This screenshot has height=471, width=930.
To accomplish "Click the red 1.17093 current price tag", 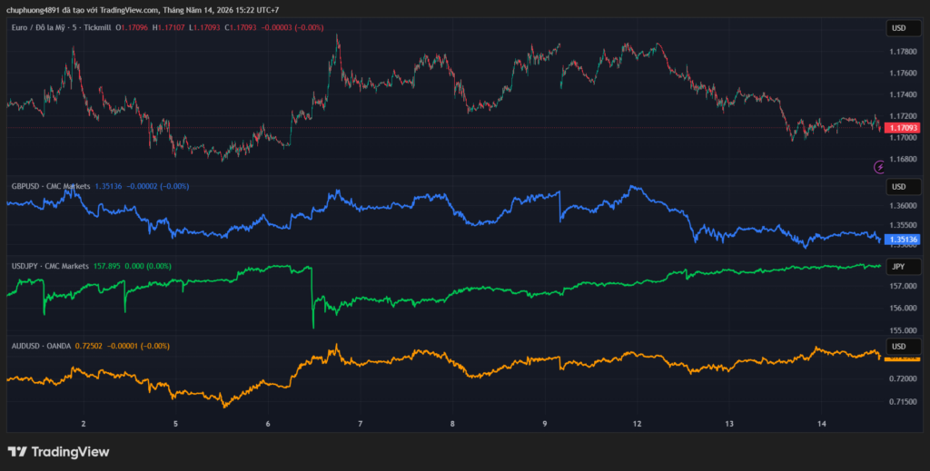I will click(902, 128).
